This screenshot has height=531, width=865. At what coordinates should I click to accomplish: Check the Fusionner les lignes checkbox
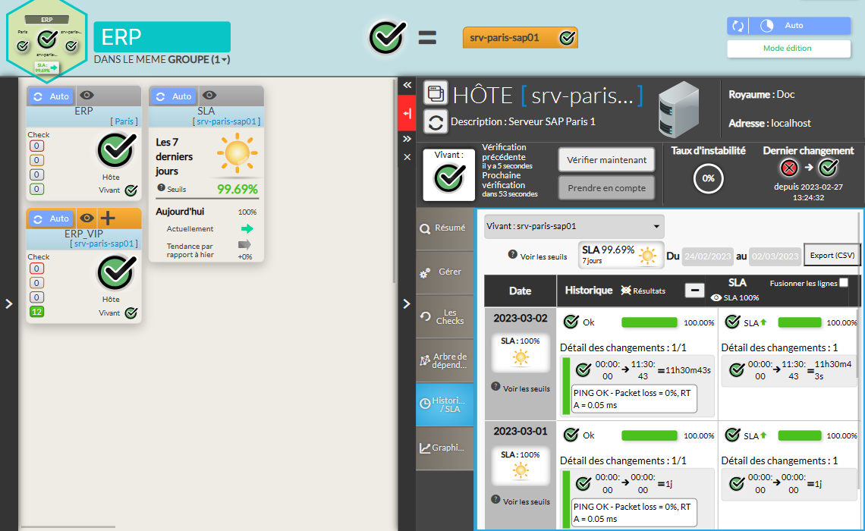point(844,283)
